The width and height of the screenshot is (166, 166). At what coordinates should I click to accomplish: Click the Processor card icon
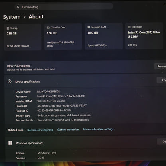pyautogui.click(x=129, y=27)
